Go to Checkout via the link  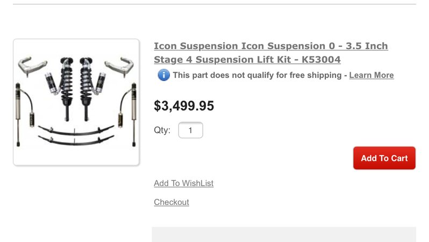(x=171, y=202)
